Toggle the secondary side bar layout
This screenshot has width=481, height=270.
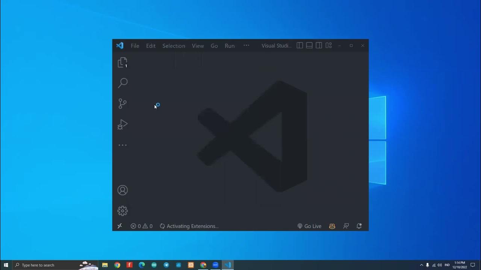[319, 45]
